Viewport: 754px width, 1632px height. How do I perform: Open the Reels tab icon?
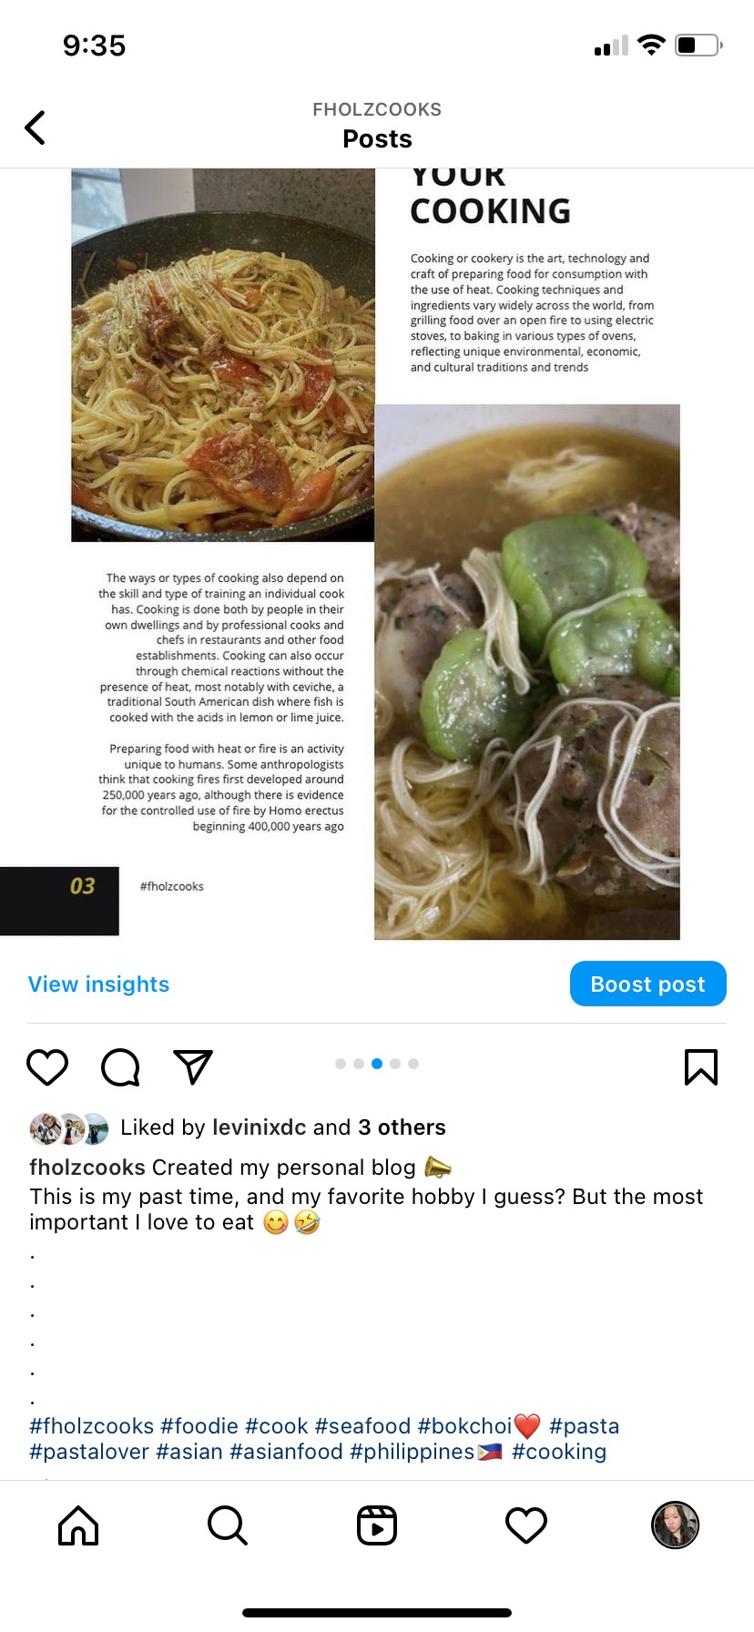click(x=377, y=1525)
